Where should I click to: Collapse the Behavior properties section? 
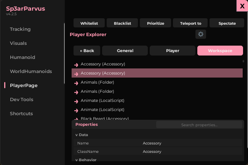(x=86, y=160)
